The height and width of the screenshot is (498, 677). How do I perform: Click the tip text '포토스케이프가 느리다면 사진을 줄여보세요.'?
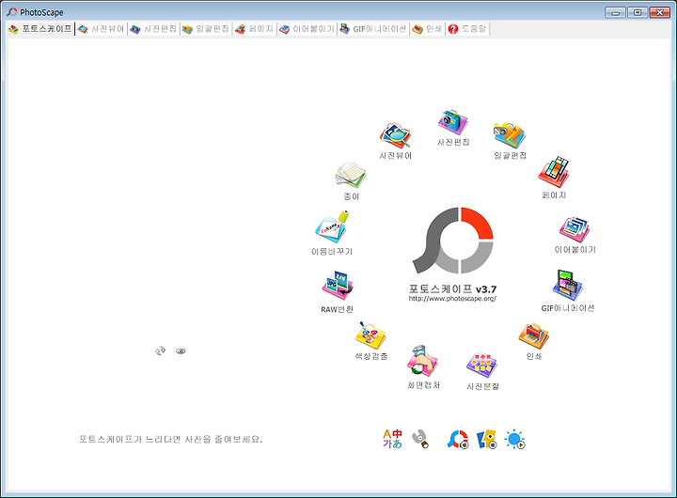pos(170,440)
